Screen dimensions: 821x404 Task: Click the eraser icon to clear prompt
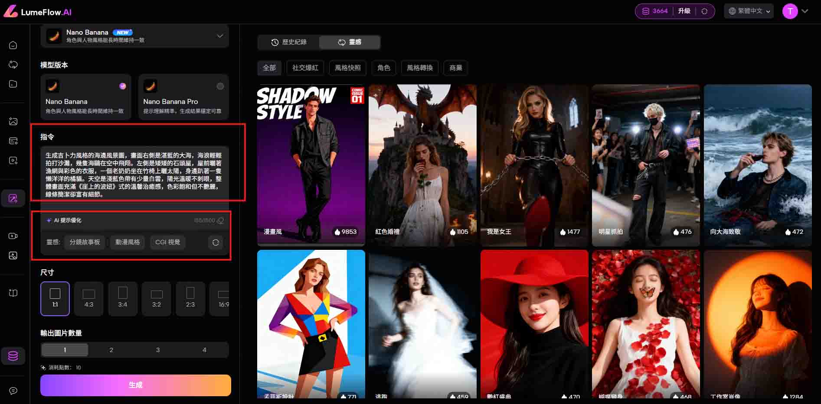point(220,221)
